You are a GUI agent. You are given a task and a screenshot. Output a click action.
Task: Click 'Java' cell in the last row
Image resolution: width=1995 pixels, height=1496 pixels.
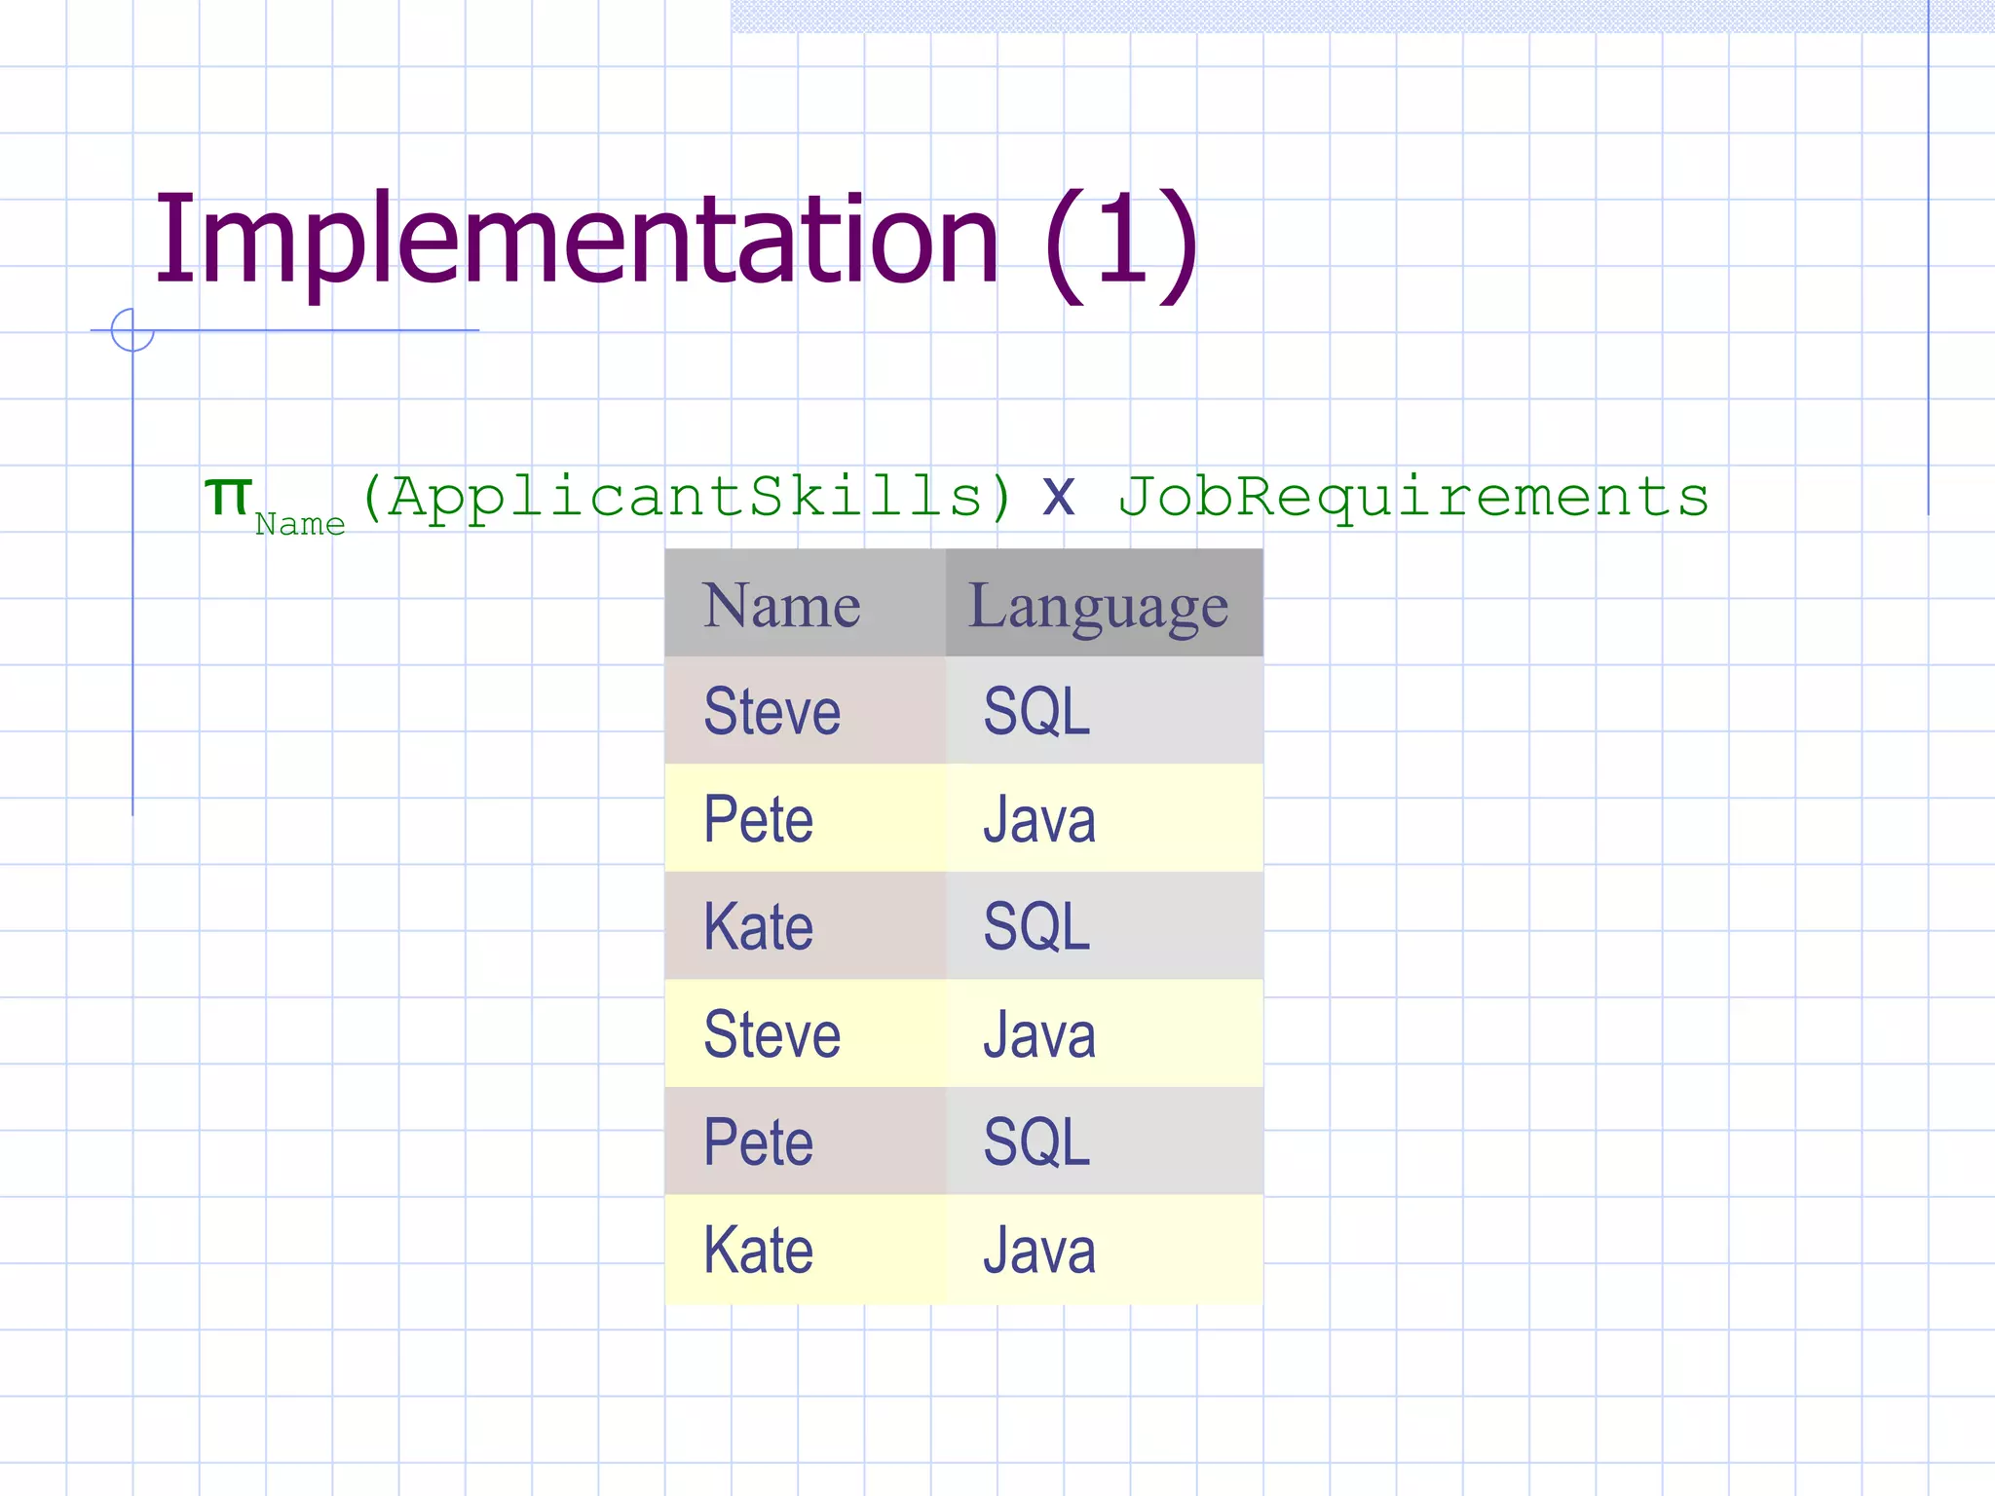click(1104, 1250)
